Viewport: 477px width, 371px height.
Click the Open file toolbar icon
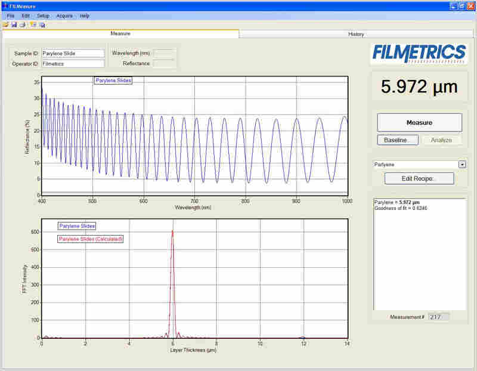click(x=5, y=24)
